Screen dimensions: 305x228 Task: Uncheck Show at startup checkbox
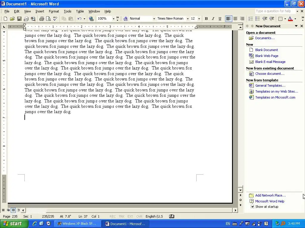[252, 207]
